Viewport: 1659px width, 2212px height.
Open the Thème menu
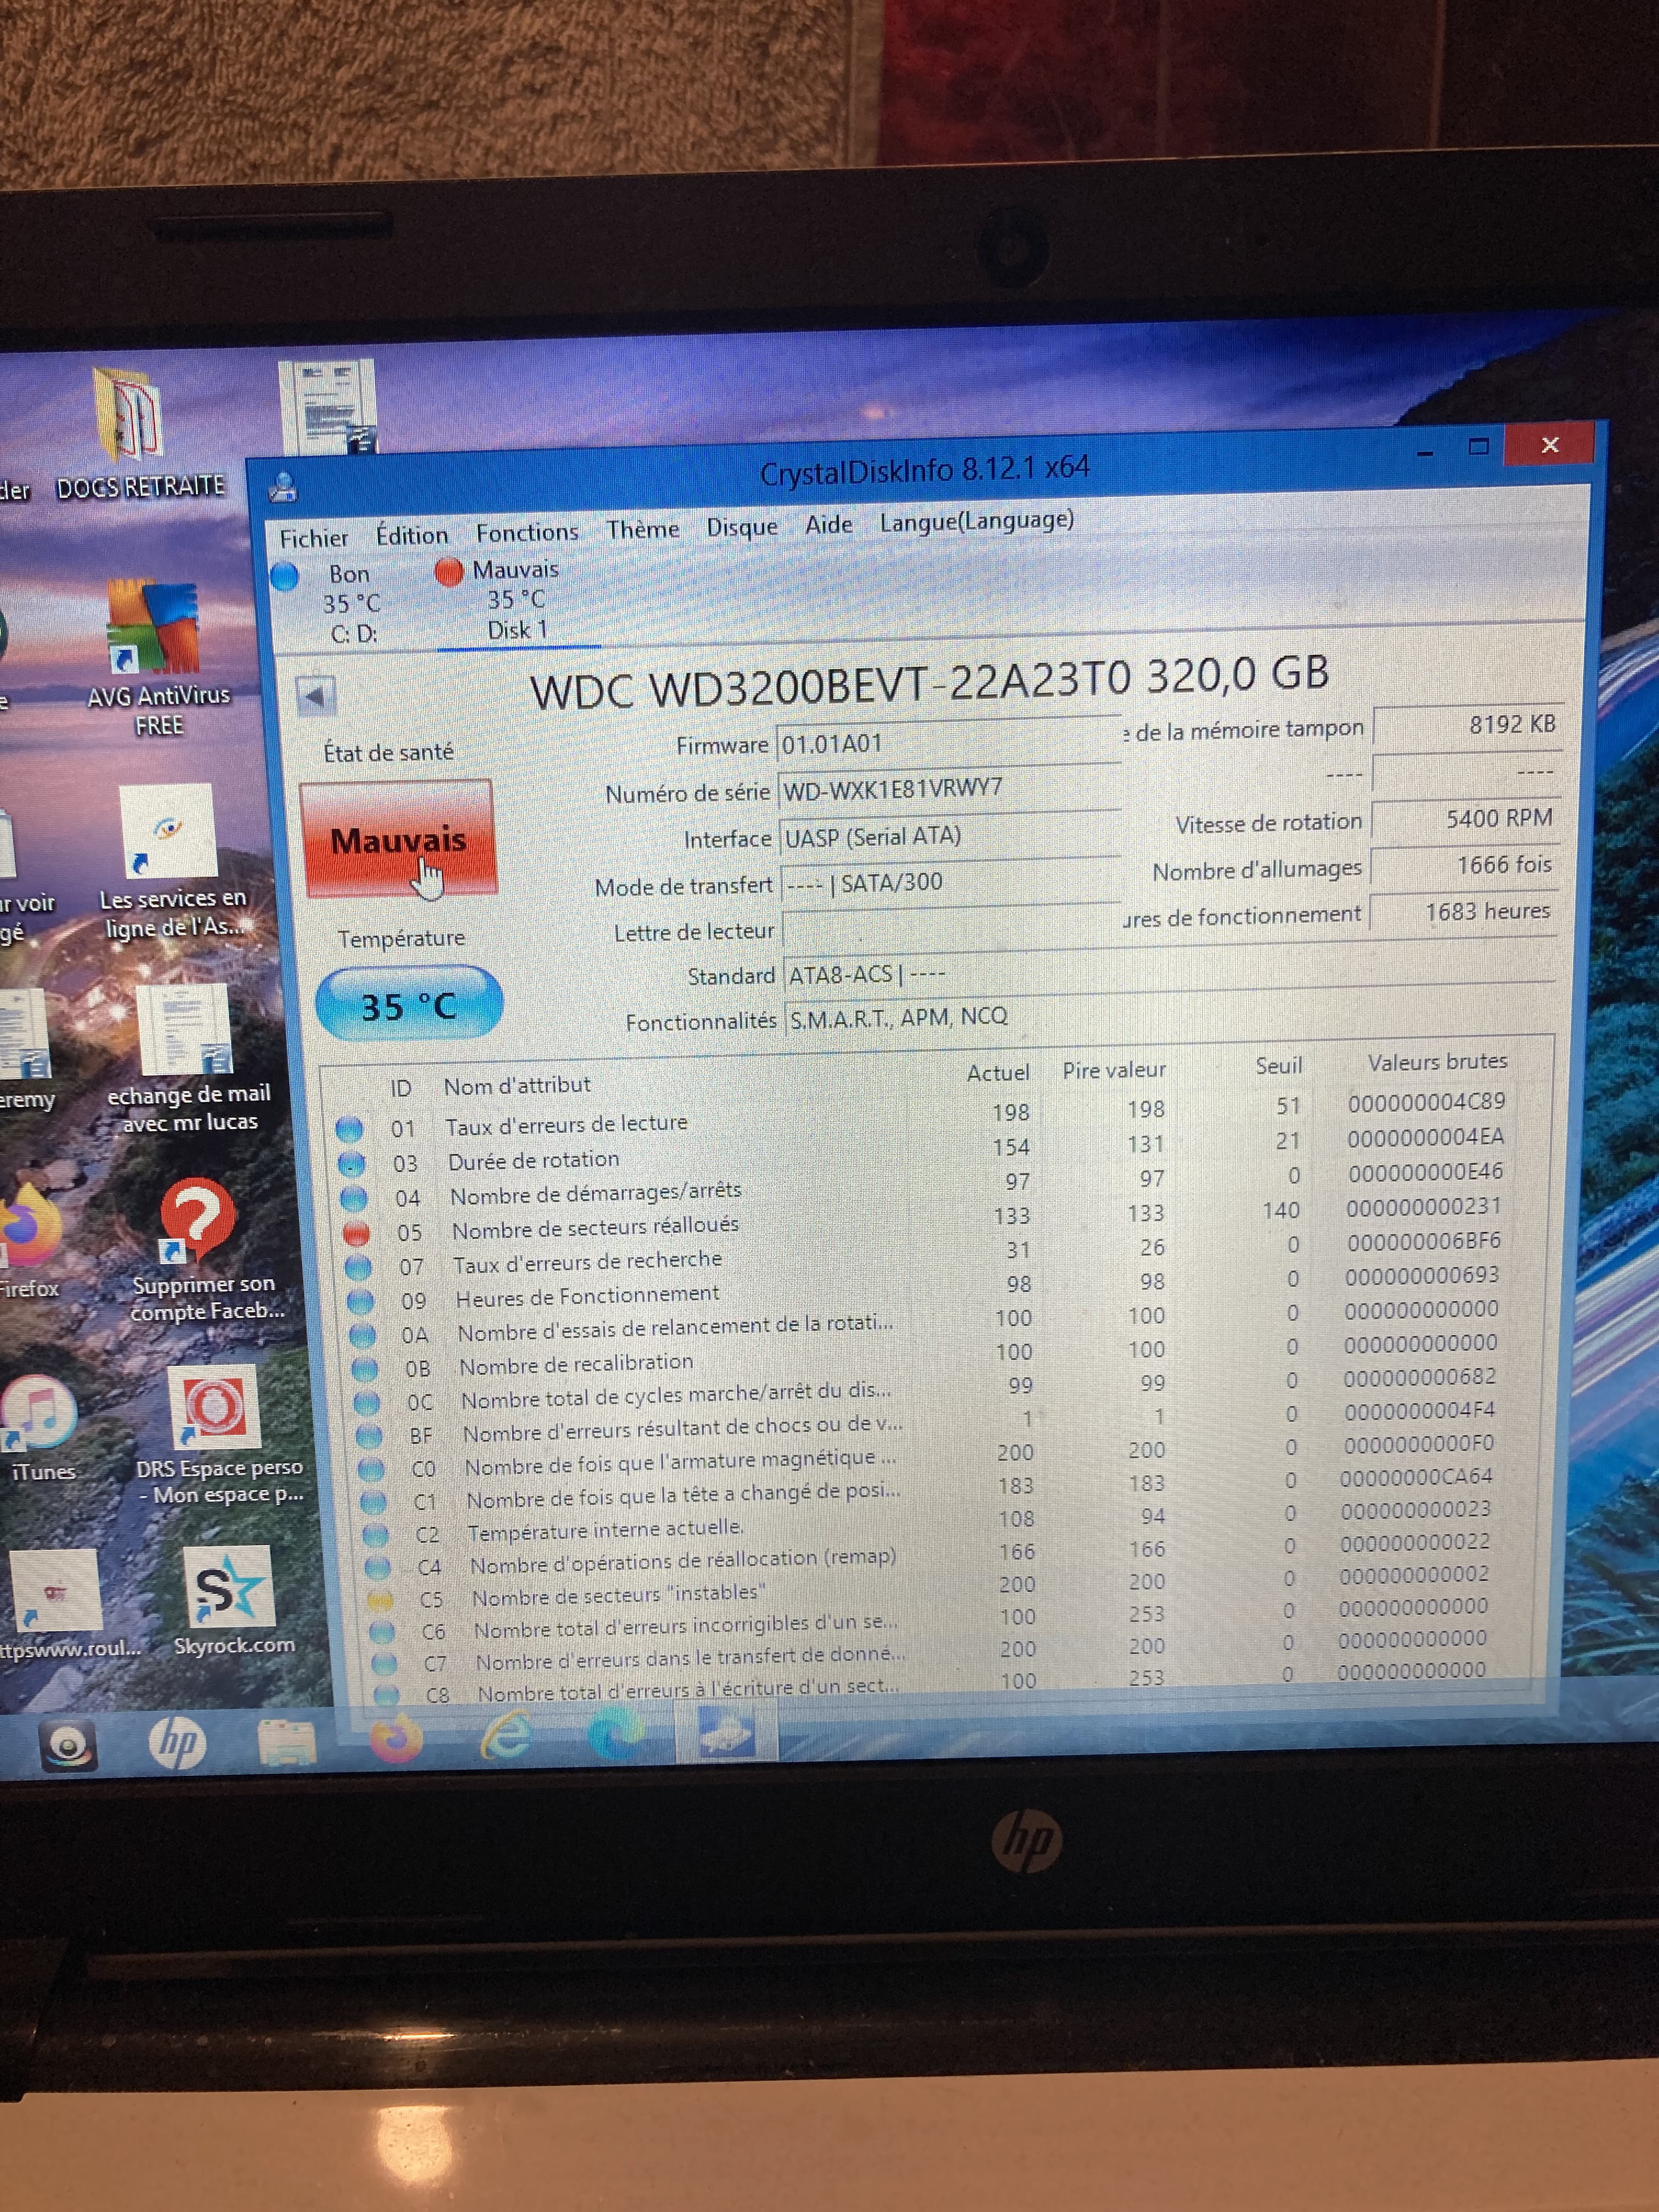(642, 528)
